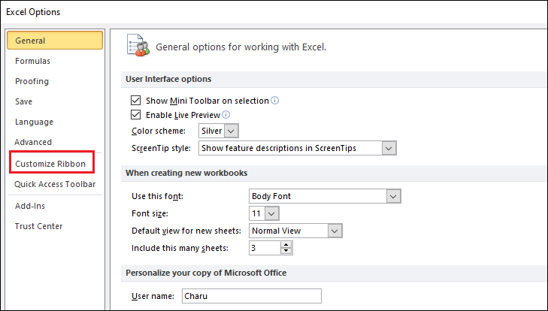Open the Add-Ins category
The height and width of the screenshot is (311, 548).
30,206
